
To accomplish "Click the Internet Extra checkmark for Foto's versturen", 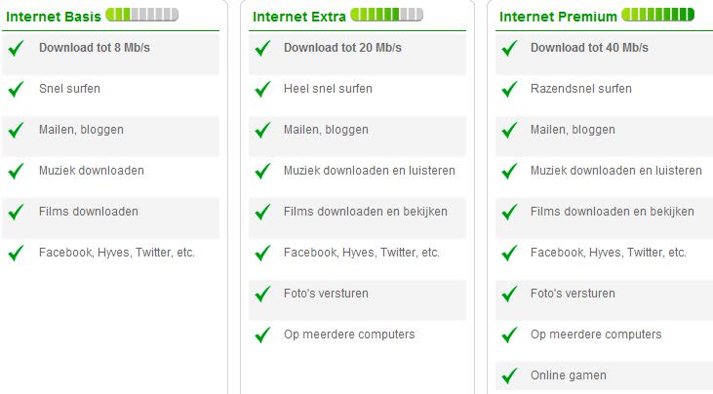I will (261, 294).
